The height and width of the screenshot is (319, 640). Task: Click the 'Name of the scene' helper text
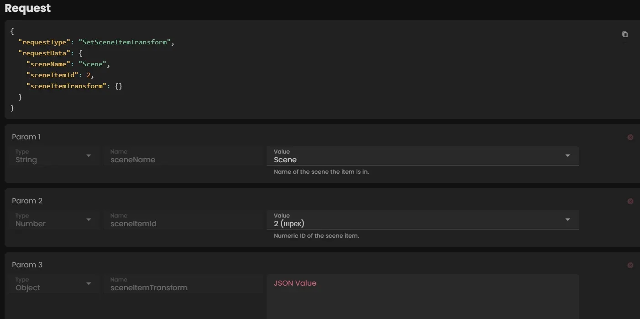pos(321,172)
